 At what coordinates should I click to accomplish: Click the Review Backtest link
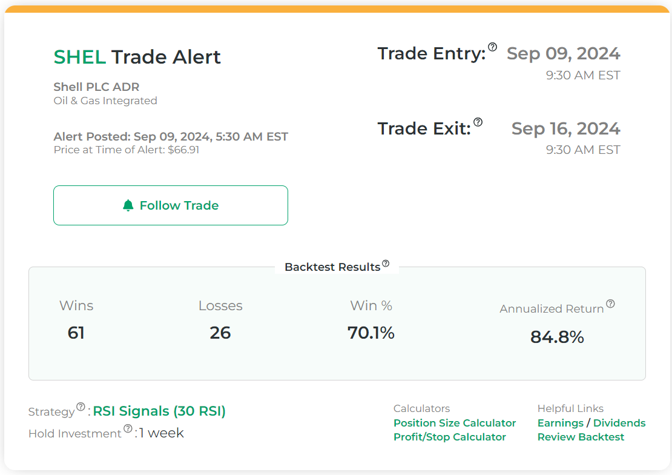(x=581, y=437)
